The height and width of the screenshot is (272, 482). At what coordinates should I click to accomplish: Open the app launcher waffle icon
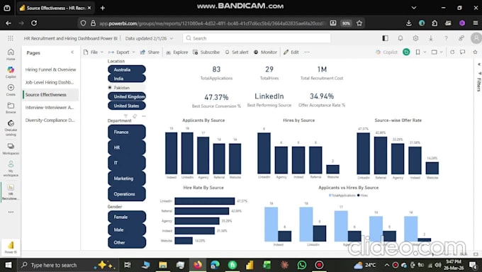[11, 38]
